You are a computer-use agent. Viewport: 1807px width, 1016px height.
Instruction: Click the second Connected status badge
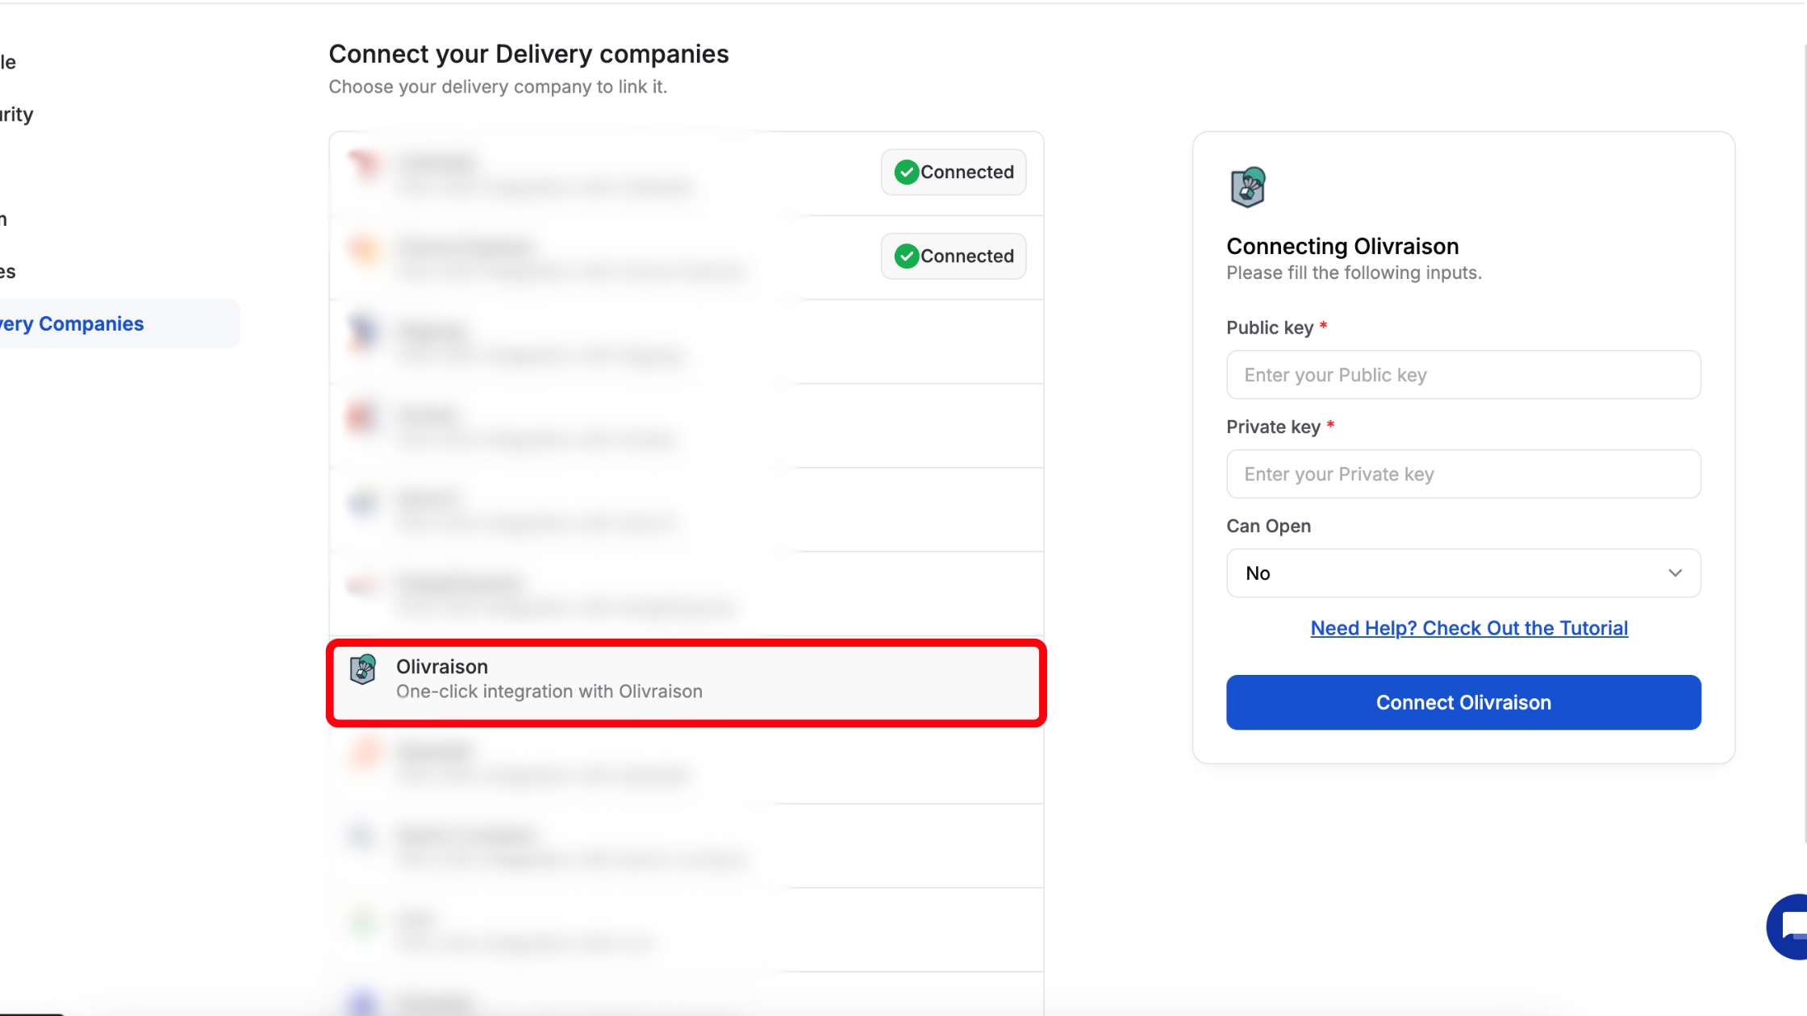click(953, 256)
